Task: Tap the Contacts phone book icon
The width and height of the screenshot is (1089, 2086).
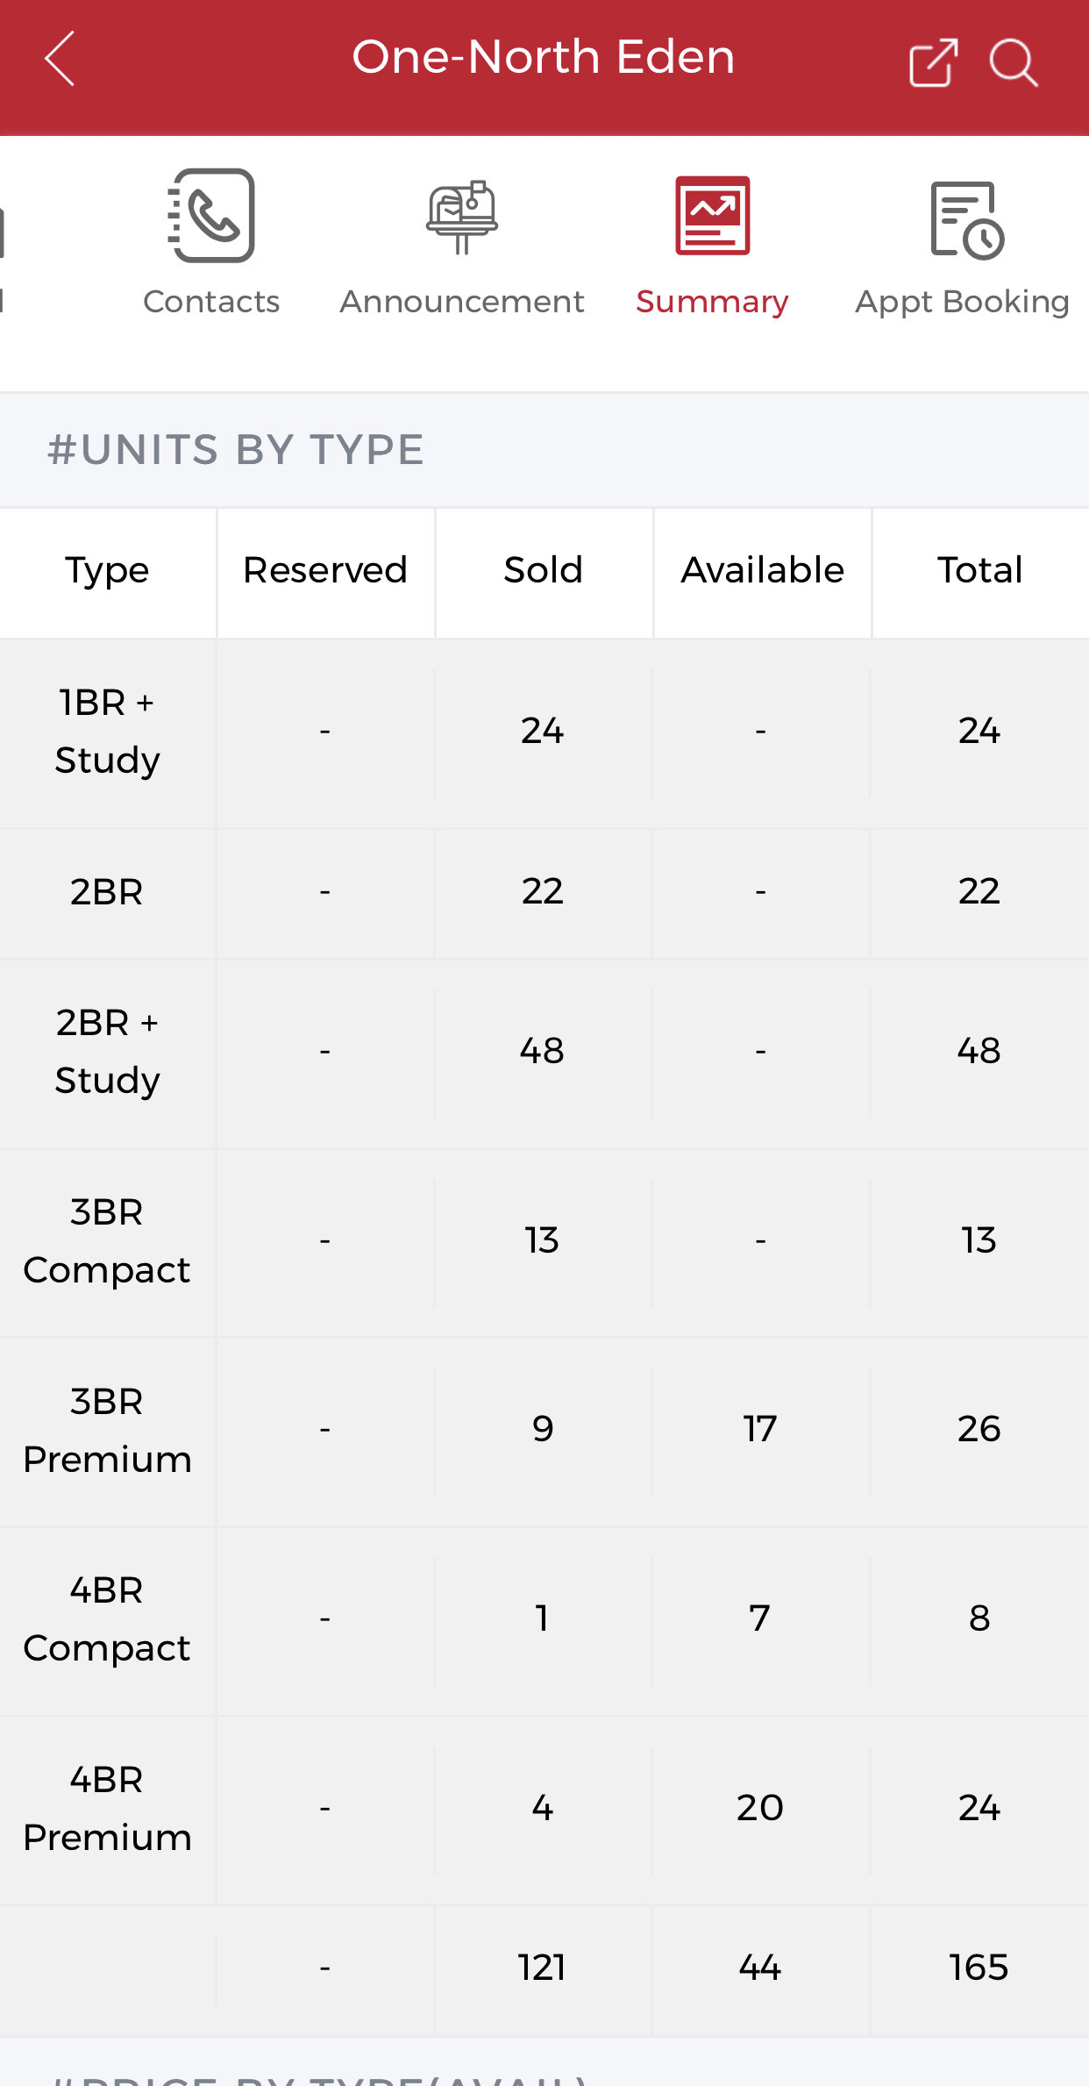Action: click(x=211, y=216)
